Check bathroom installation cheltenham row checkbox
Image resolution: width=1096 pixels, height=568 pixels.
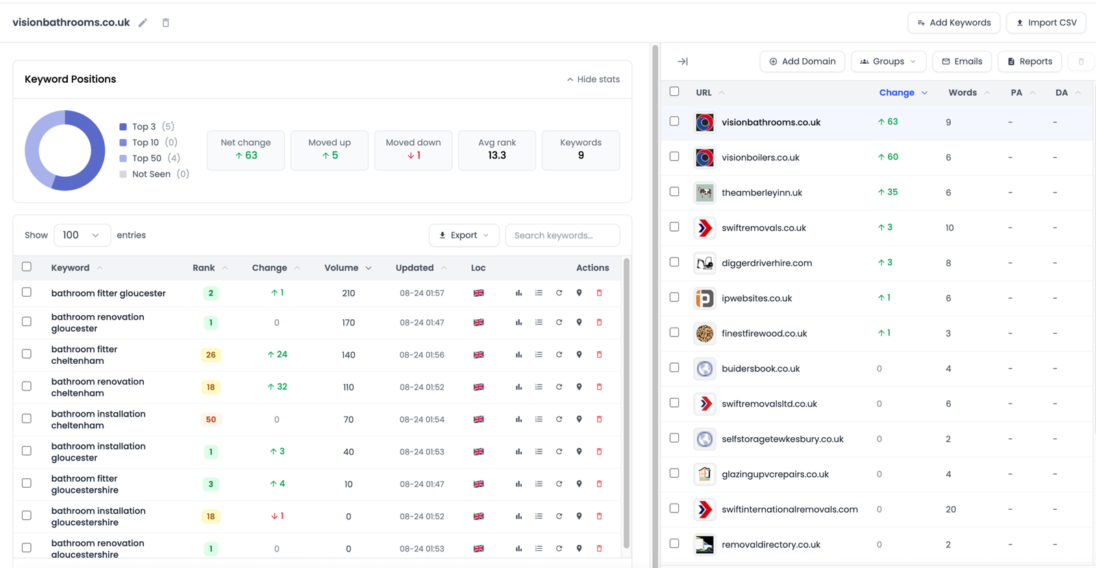click(27, 419)
